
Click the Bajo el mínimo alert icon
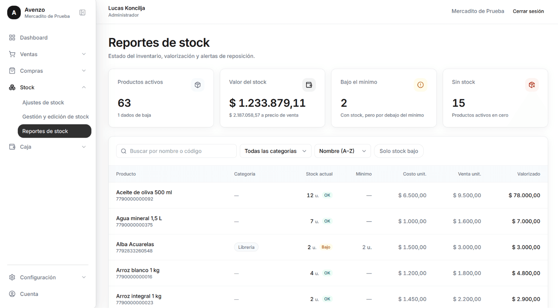(420, 85)
